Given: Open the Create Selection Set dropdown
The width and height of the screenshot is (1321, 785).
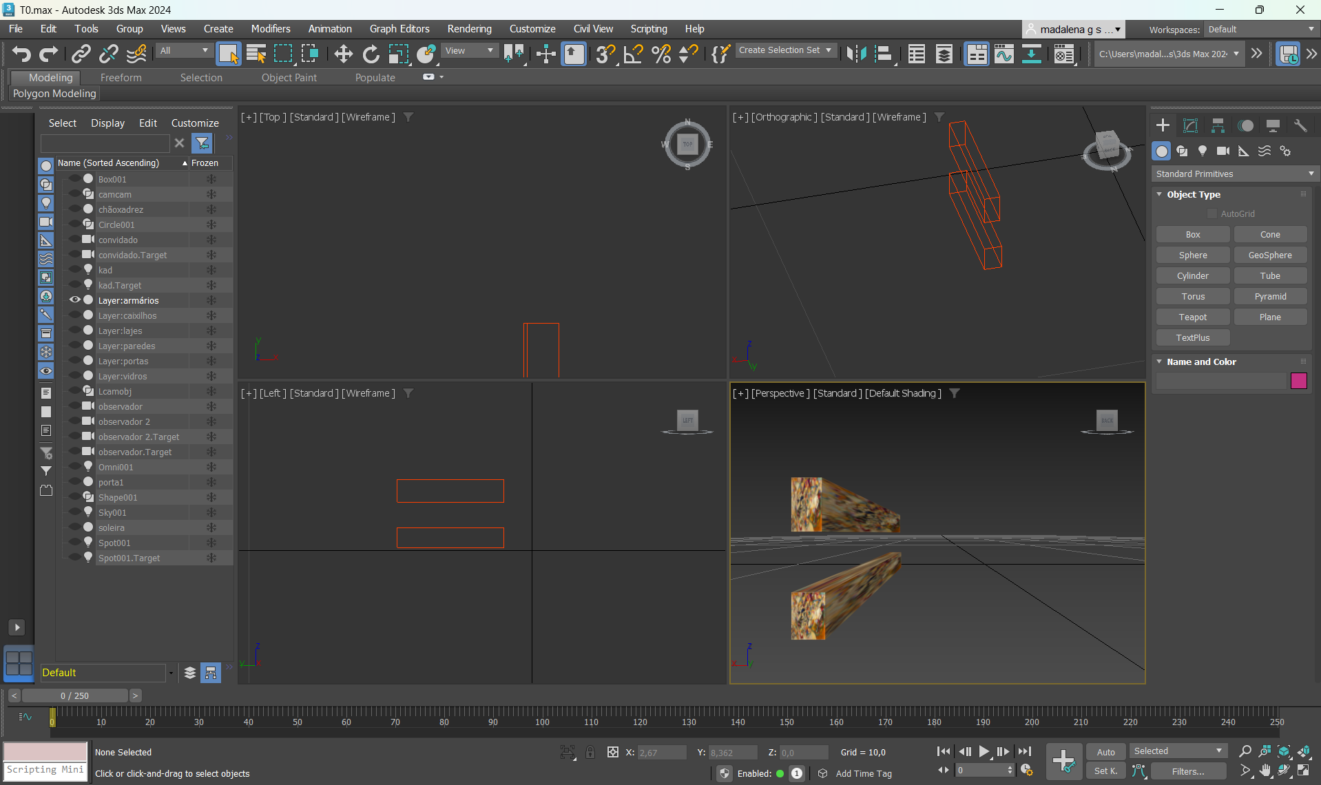Looking at the screenshot, I should tap(785, 50).
